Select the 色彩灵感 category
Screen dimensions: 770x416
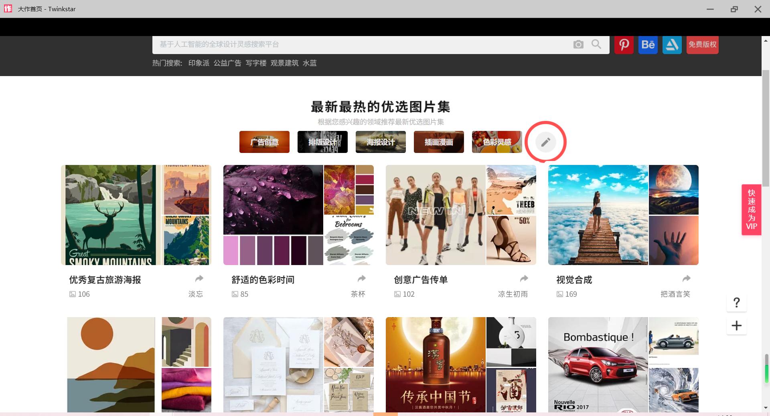click(497, 142)
